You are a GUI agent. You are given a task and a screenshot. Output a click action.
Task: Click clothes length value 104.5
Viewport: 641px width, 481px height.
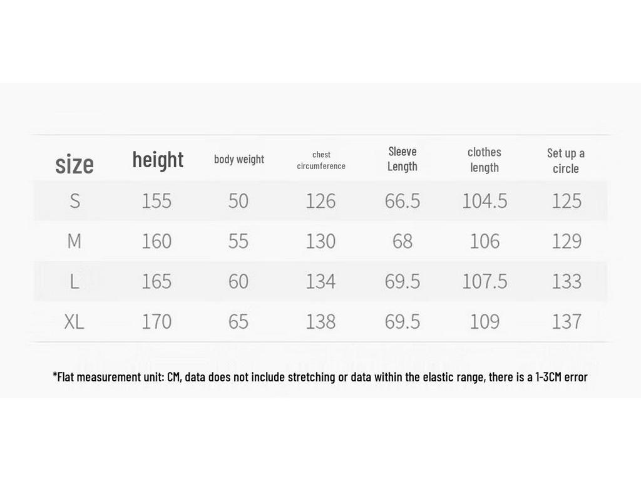pos(485,201)
